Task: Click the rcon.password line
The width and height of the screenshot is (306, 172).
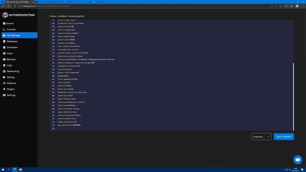Action: [65, 69]
